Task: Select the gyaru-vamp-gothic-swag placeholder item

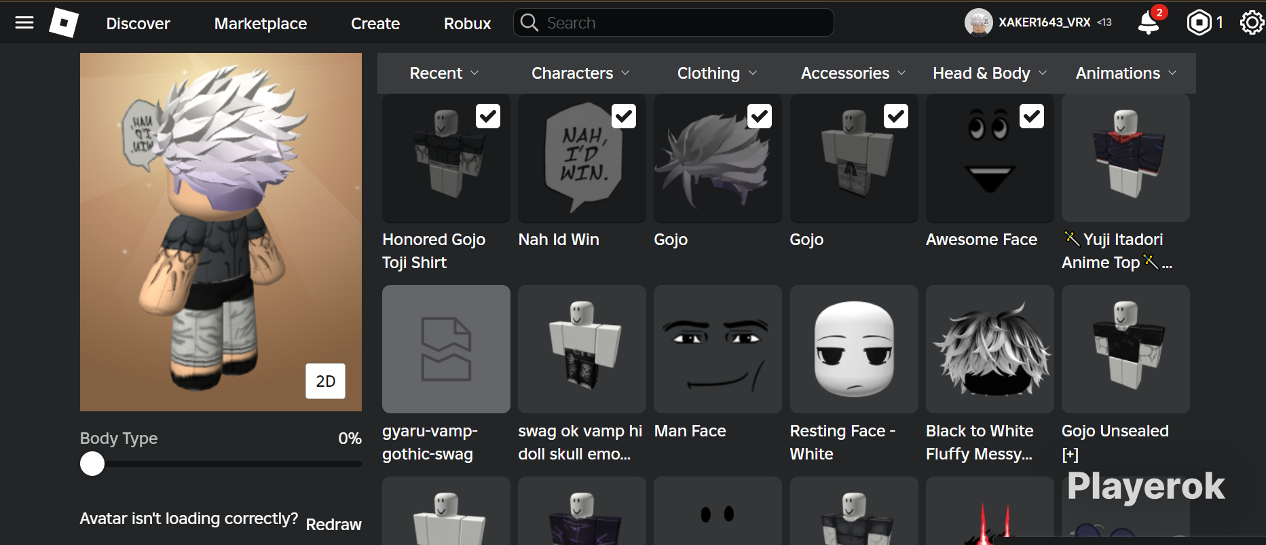Action: pyautogui.click(x=446, y=349)
